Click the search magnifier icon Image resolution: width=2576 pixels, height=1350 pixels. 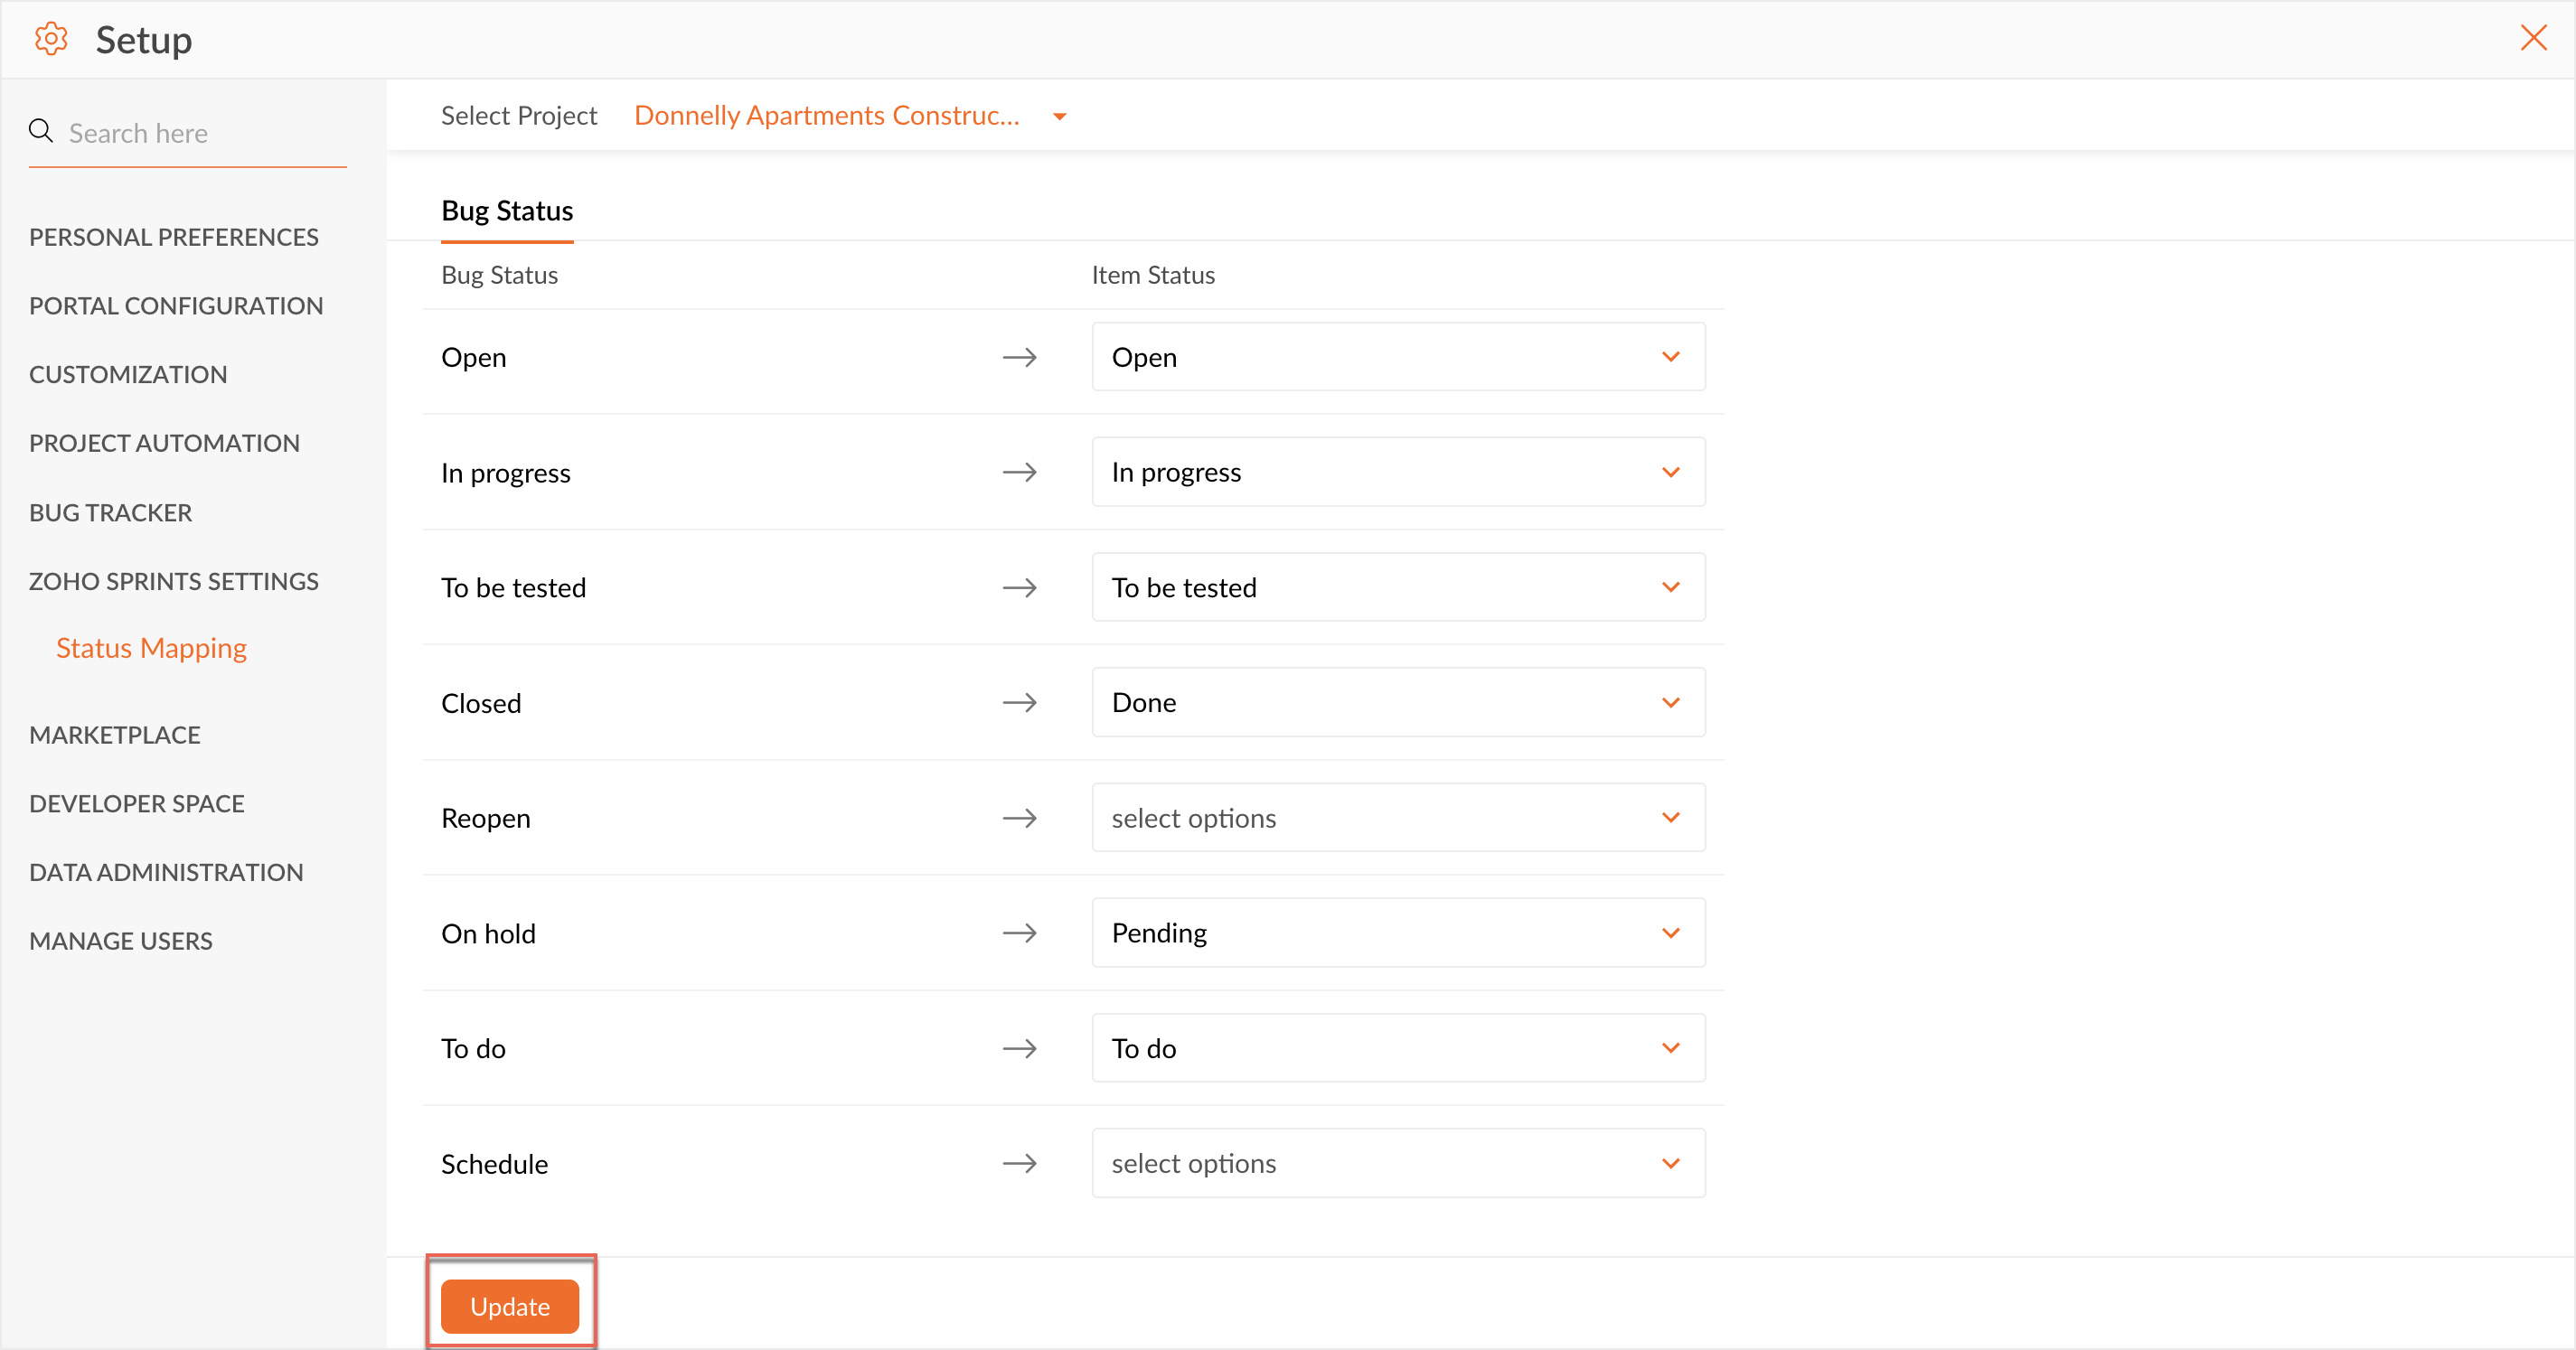click(x=41, y=131)
